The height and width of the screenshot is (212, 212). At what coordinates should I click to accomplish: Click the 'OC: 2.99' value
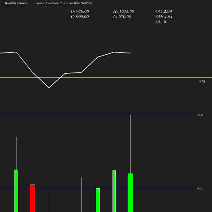coord(164,11)
